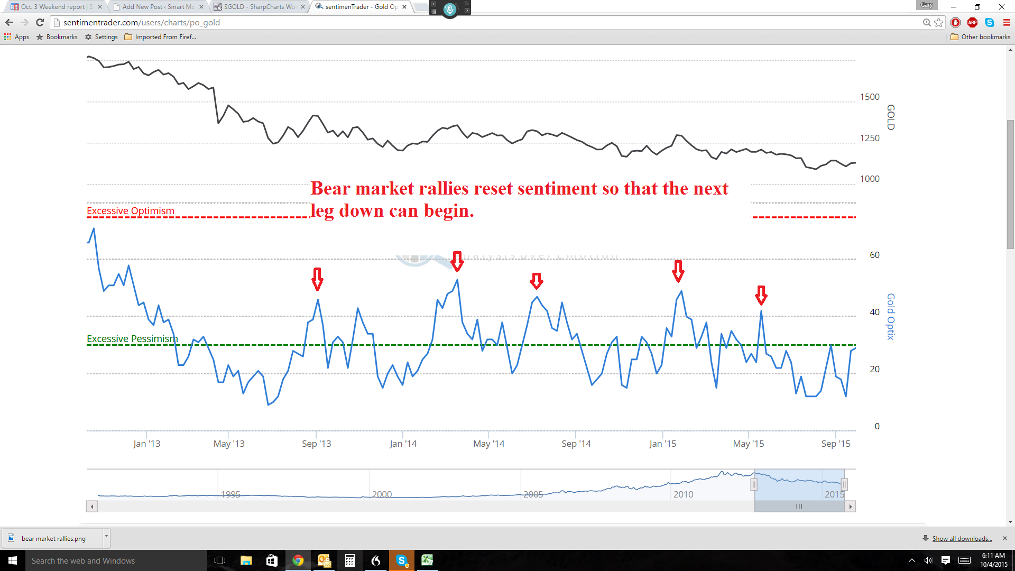The width and height of the screenshot is (1015, 571).
Task: Open the Adblock Plus extension icon
Action: (972, 22)
